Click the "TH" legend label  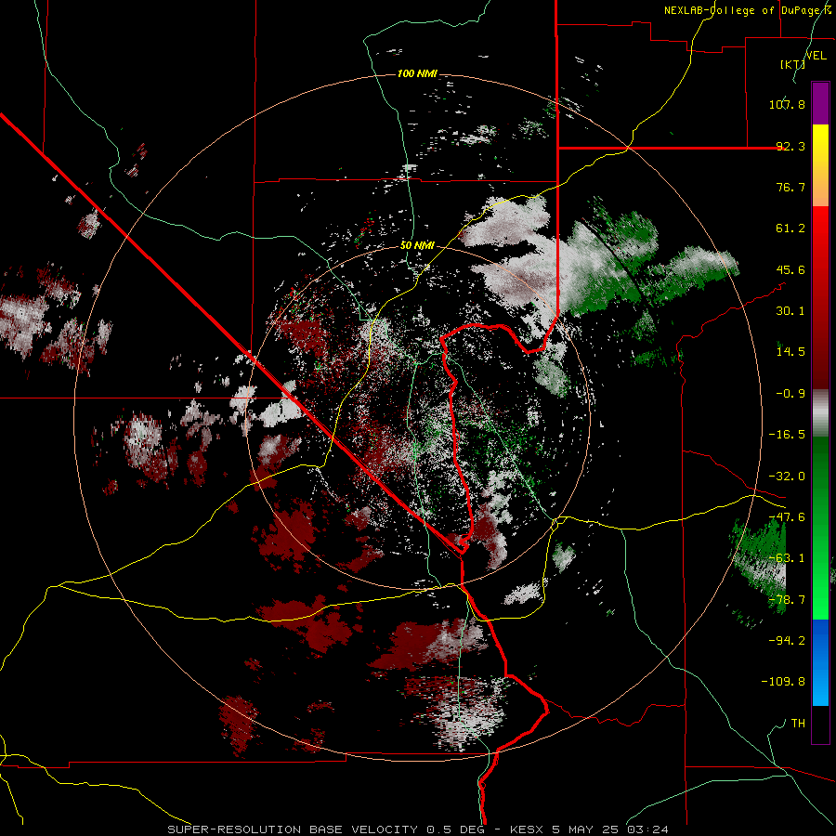coord(798,724)
